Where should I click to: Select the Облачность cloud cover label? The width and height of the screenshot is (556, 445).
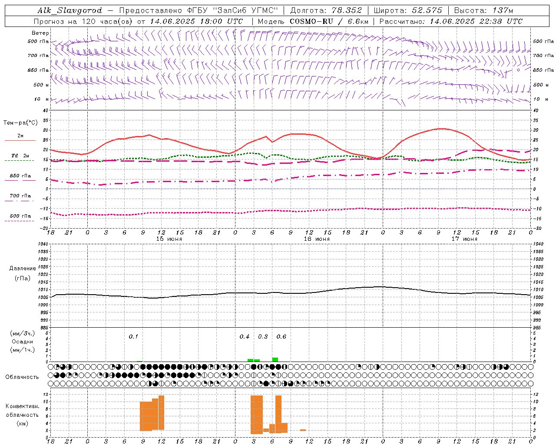22,377
